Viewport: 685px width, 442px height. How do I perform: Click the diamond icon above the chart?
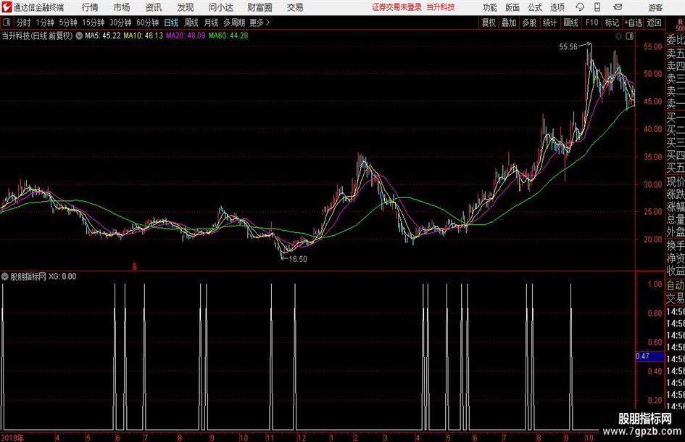tap(618, 36)
